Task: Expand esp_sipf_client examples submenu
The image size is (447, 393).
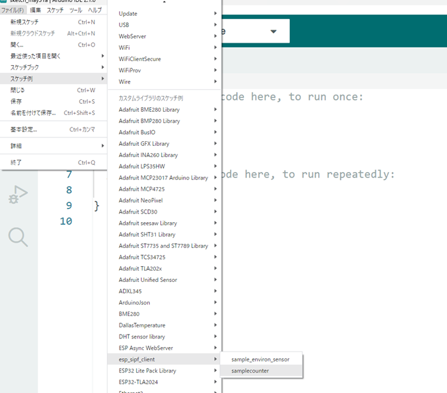Action: pyautogui.click(x=164, y=359)
